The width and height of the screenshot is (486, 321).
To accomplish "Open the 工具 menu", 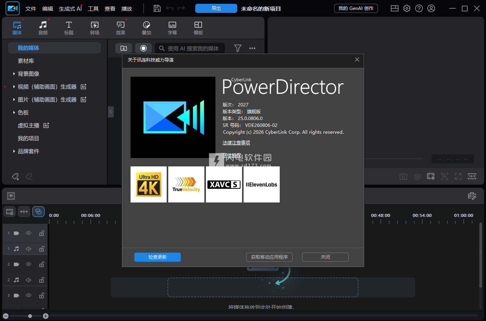I will (93, 8).
